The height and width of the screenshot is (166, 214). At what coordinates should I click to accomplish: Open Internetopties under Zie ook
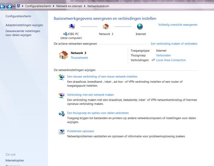point(15,161)
